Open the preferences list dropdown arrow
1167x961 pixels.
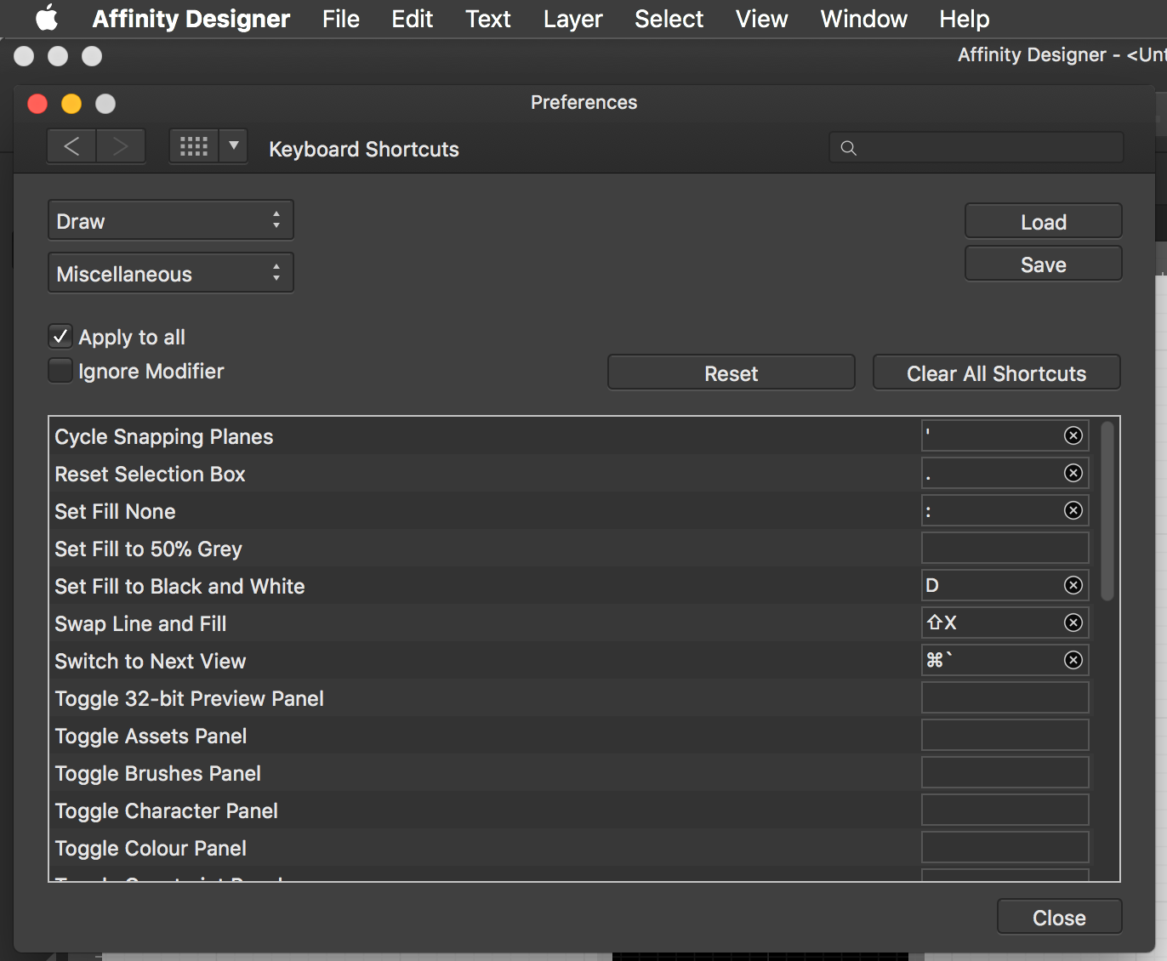233,146
